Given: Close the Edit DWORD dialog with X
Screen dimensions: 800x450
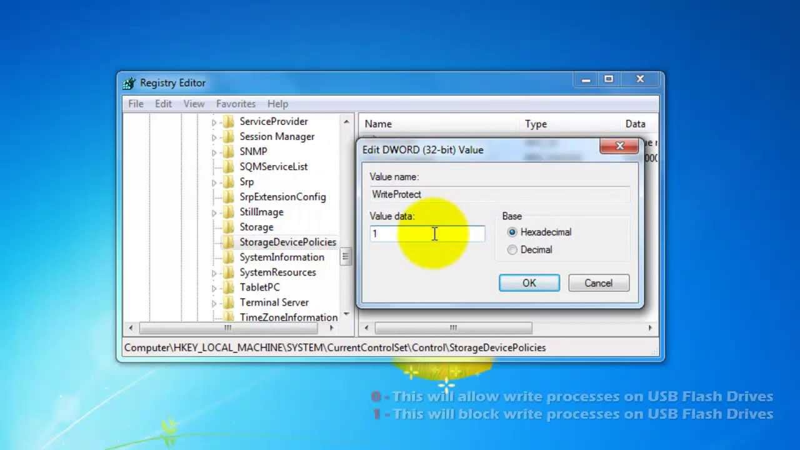Looking at the screenshot, I should [619, 146].
